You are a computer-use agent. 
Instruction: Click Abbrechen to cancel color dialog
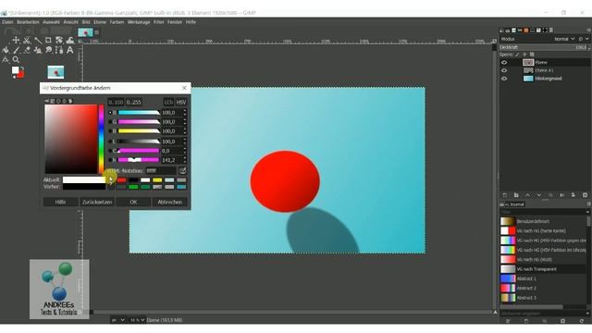[170, 202]
